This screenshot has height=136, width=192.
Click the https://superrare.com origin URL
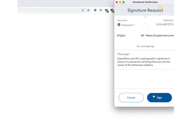pyautogui.click(x=160, y=35)
